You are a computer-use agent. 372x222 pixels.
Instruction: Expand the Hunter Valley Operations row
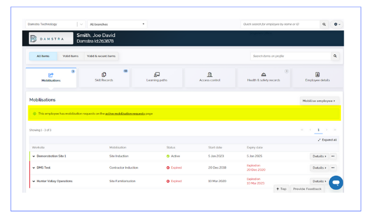33,182
